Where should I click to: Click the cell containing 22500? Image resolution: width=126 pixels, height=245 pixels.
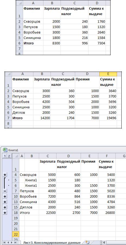[48, 213]
